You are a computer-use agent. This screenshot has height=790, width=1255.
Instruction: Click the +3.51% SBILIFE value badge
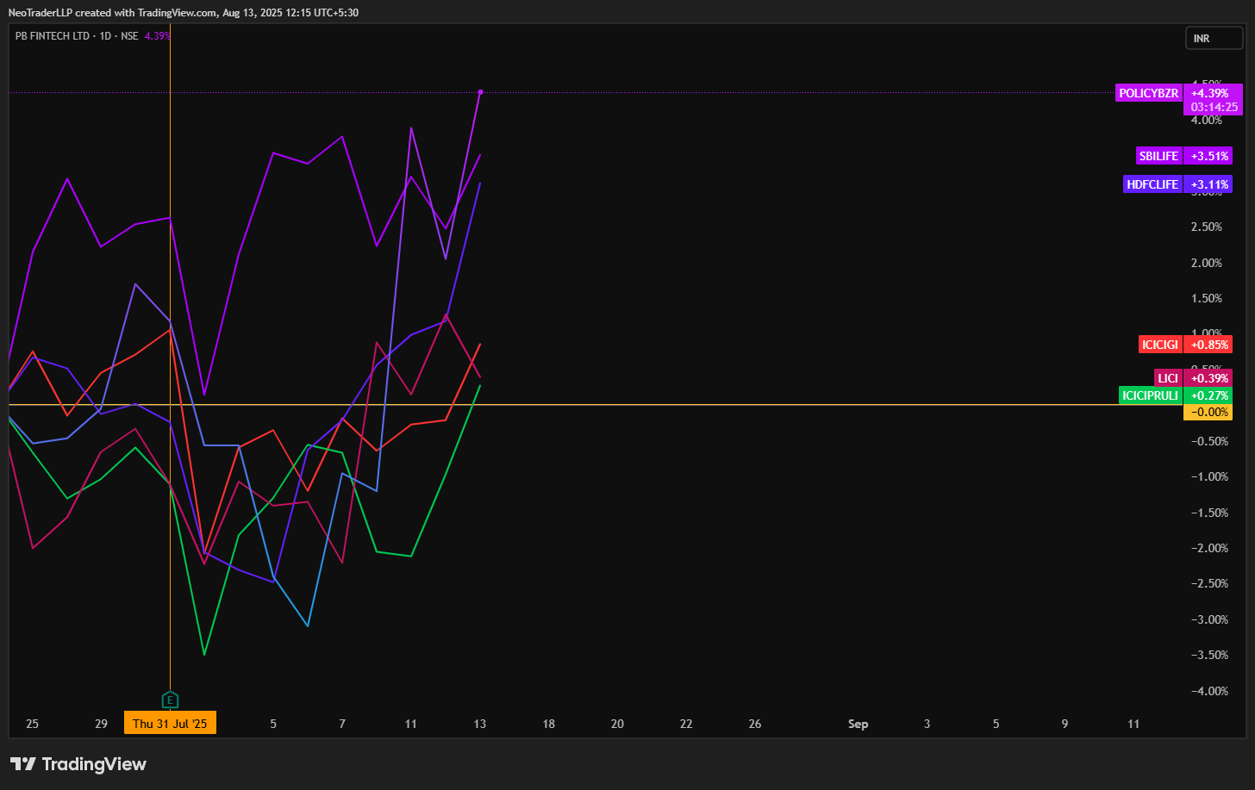pos(1208,156)
